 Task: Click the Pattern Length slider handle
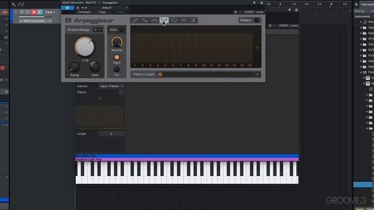point(160,74)
